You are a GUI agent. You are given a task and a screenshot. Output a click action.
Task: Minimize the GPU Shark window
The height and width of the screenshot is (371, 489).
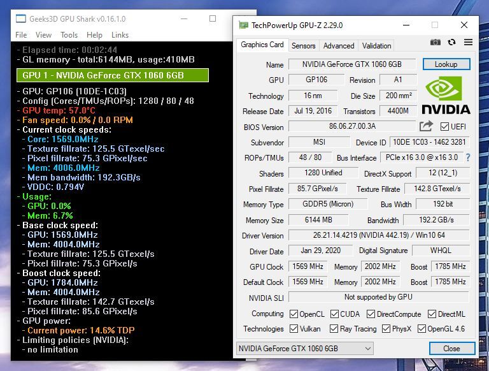click(x=184, y=18)
